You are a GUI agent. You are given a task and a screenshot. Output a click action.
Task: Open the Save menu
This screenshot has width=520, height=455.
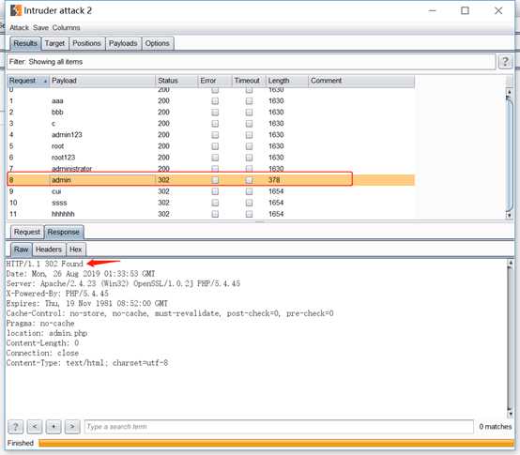tap(40, 28)
